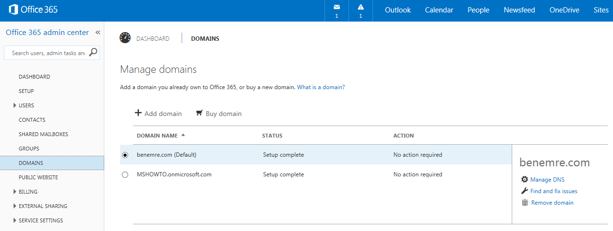Open Calendar from the top bar
Screen dimensions: 613x231
[x=439, y=10]
